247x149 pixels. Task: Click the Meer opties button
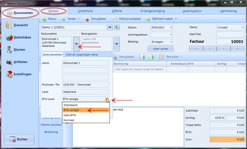coord(160,49)
